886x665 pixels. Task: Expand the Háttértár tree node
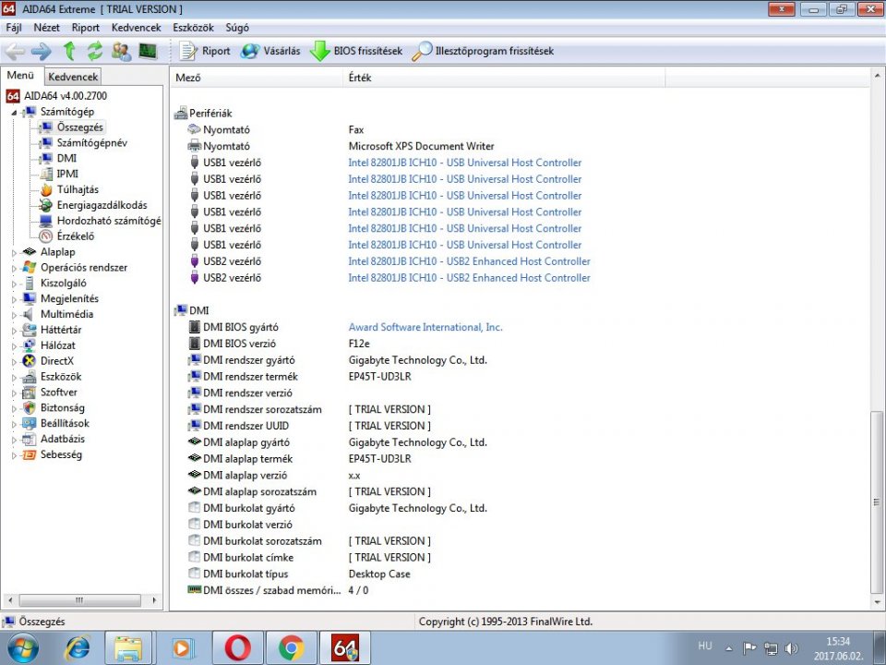tap(14, 331)
